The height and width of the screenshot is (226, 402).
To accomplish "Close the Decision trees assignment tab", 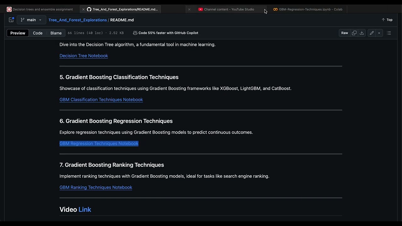I will 83,9.
